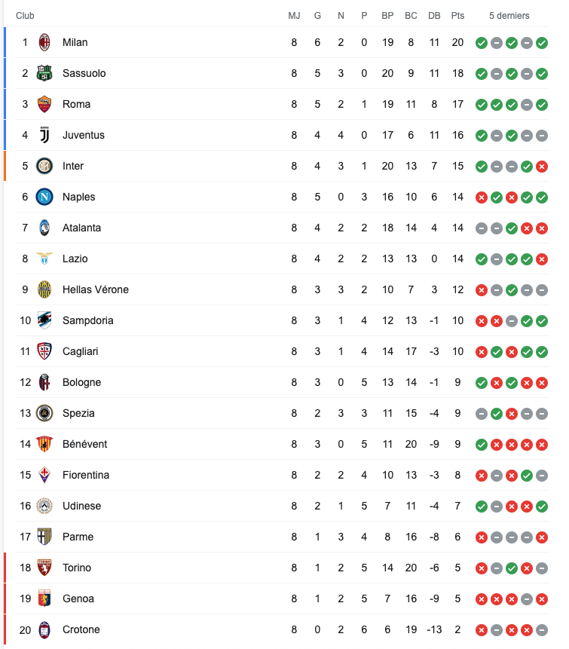Click Milan's latest green win indicator
The height and width of the screenshot is (649, 569).
point(542,43)
